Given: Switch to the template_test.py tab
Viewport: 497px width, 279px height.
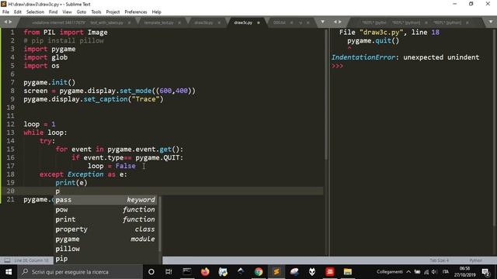Looking at the screenshot, I should 159,22.
